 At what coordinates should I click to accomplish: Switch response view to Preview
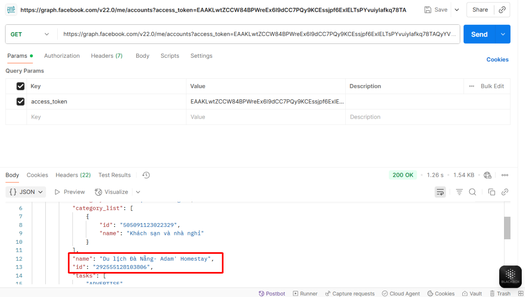(70, 192)
